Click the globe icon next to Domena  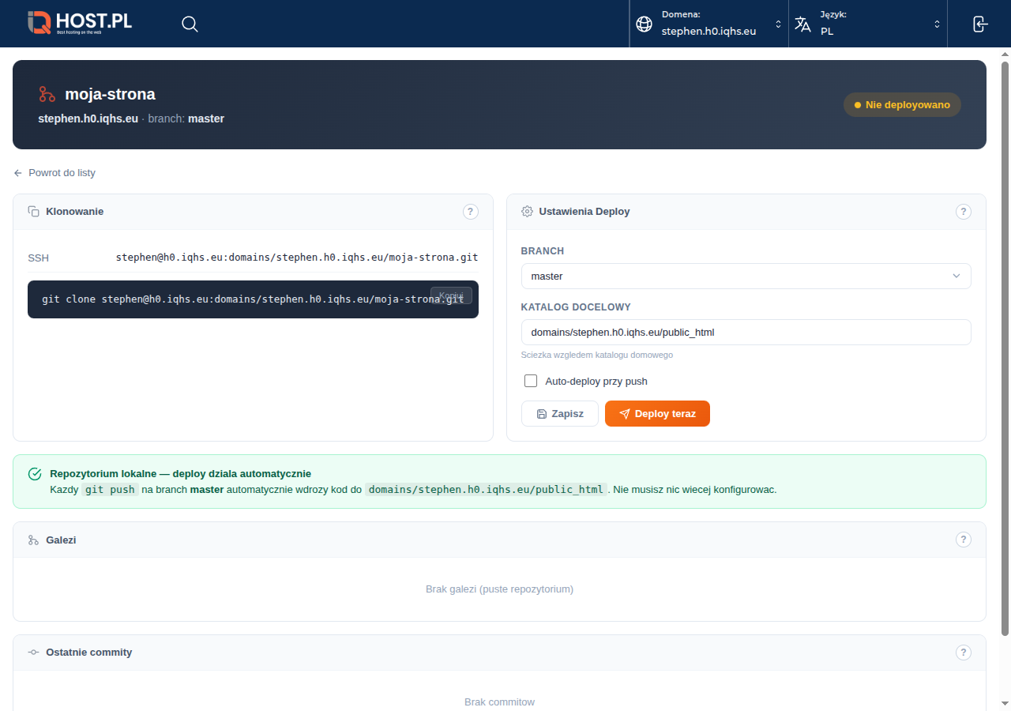[645, 24]
